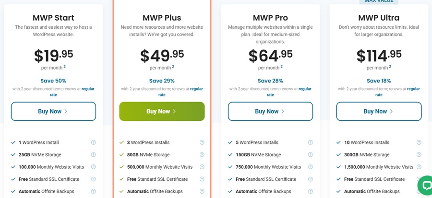Viewport: 432px width, 198px height.
Task: Click footnote 2 next to MWP Pro per month
Action: click(282, 67)
